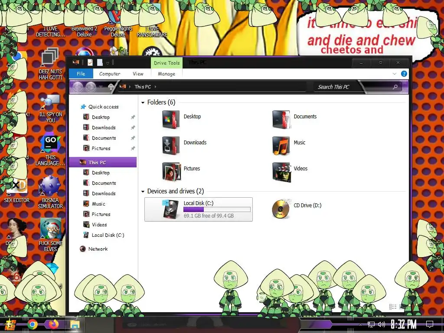Click the Local Disk usage bar
This screenshot has height=333, width=444.
pos(217,209)
